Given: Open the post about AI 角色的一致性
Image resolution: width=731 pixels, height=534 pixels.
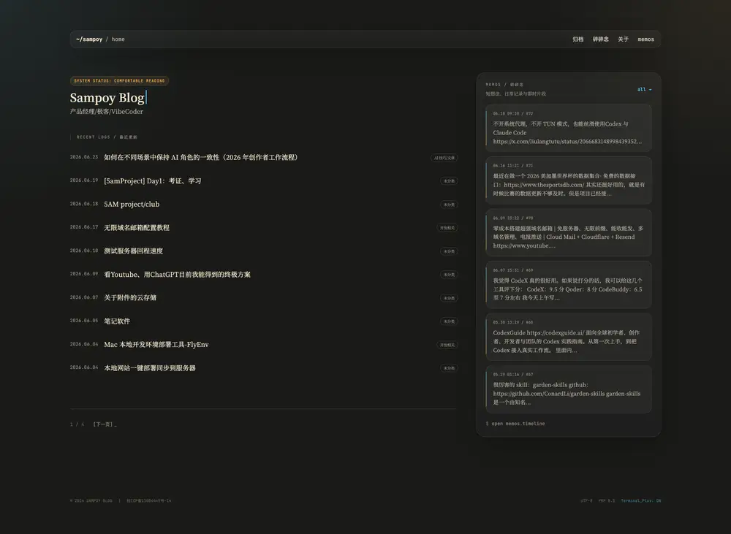Looking at the screenshot, I should (201, 158).
